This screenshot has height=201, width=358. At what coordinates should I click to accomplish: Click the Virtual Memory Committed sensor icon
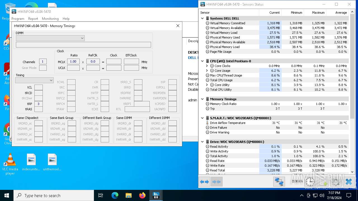[208, 23]
